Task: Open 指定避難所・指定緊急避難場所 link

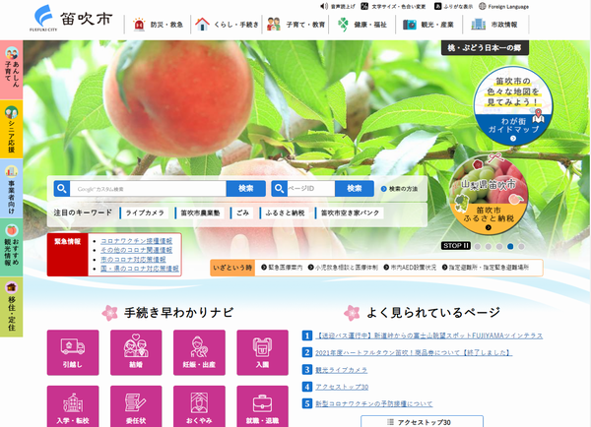Action: [486, 268]
